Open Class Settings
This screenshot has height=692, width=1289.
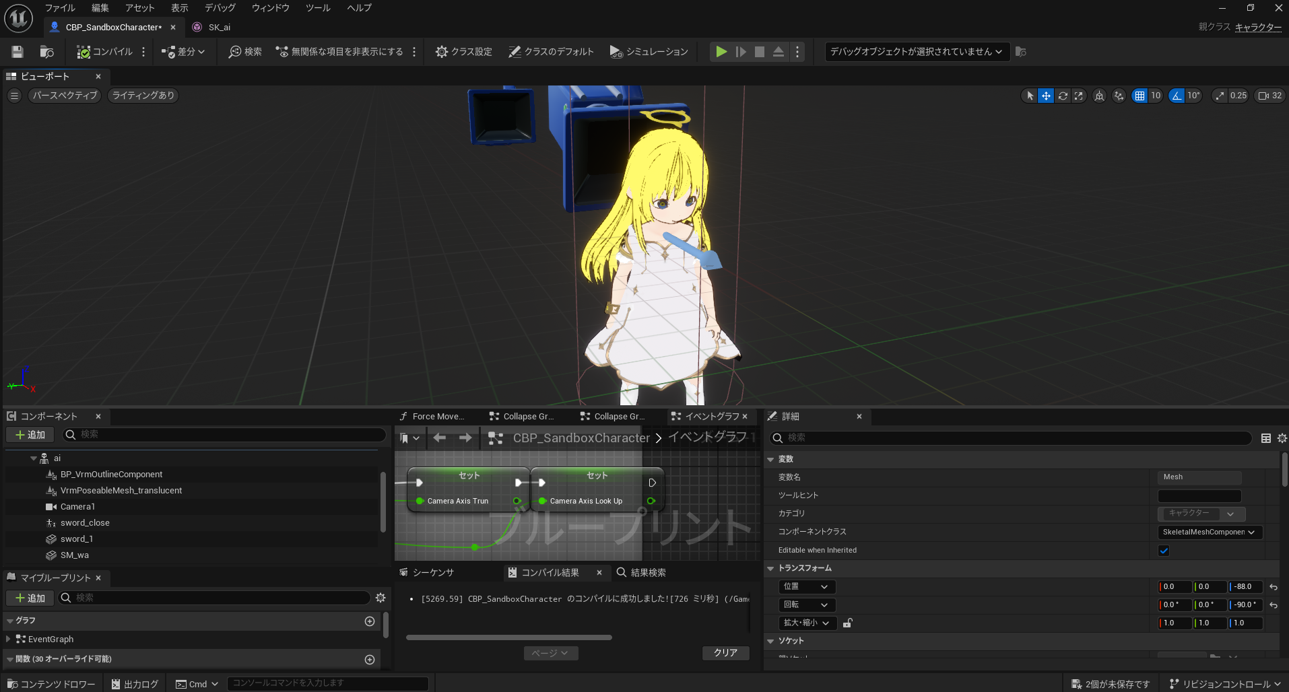pos(463,52)
